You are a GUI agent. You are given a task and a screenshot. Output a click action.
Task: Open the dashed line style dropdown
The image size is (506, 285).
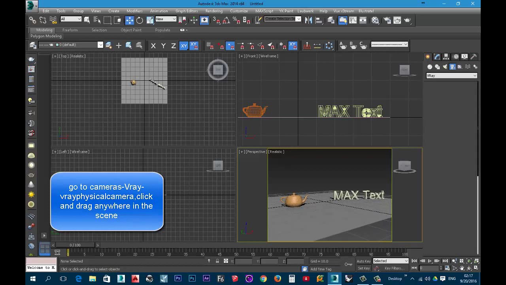tap(389, 44)
